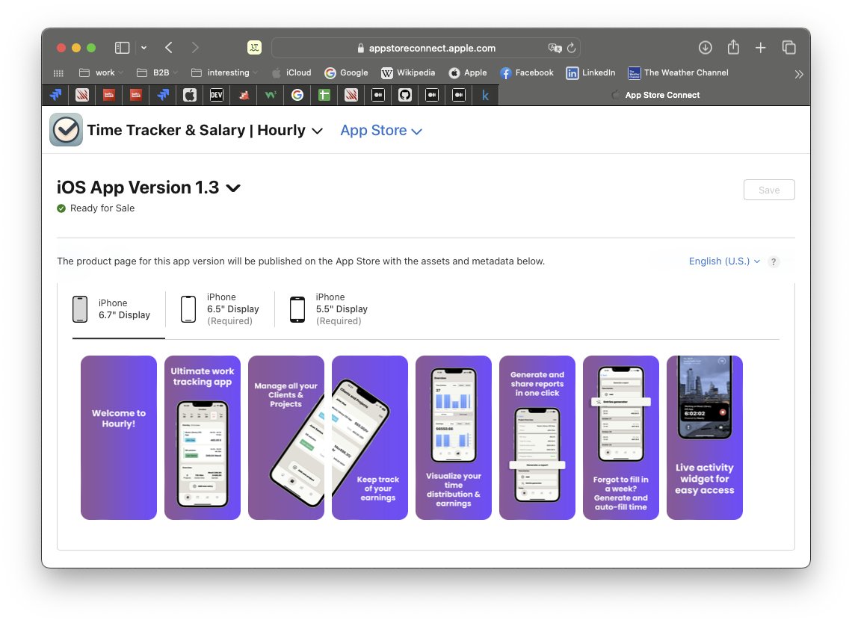
Task: Switch to the Apple logo pinned tab
Action: click(x=190, y=95)
